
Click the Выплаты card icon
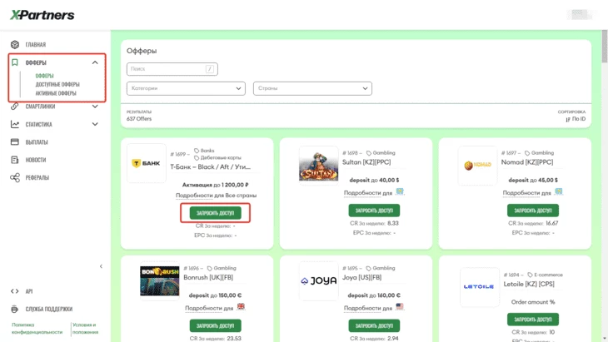[x=15, y=141]
